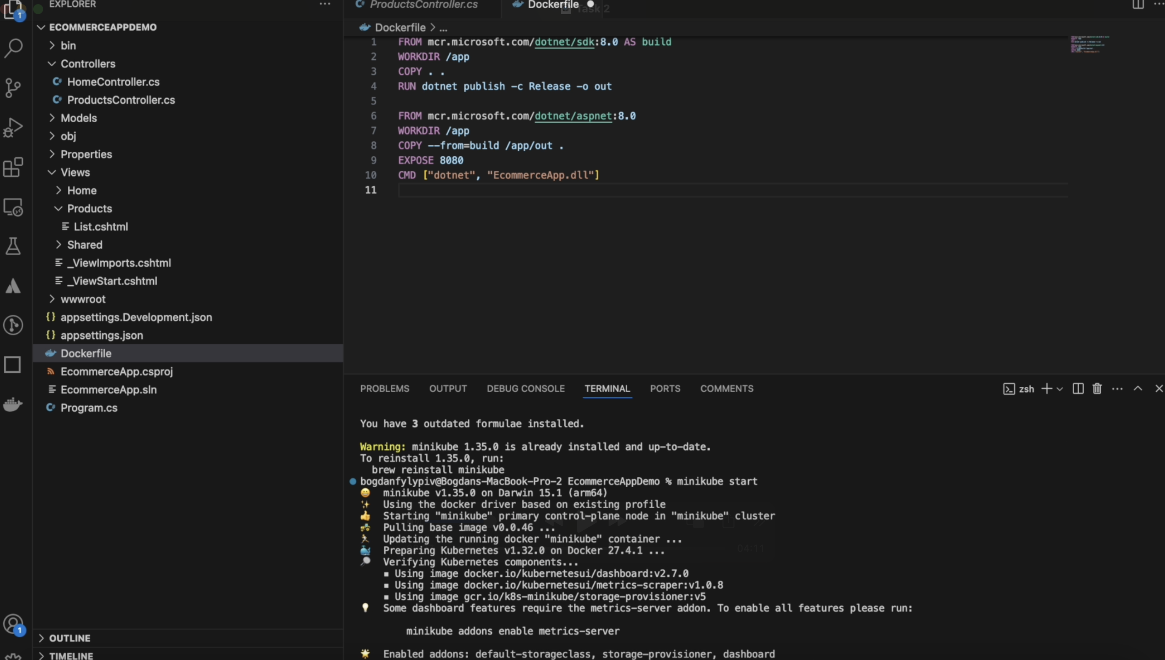Open the Remote Explorer view
This screenshot has width=1165, height=660.
coord(13,207)
